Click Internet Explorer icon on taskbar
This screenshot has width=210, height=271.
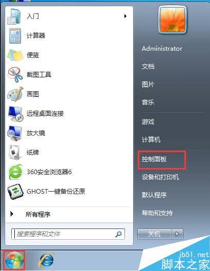46,261
